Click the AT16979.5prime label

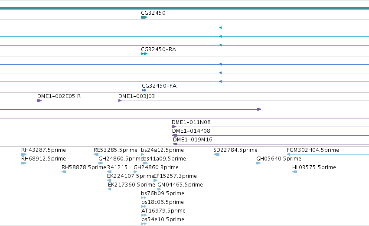[x=163, y=211]
